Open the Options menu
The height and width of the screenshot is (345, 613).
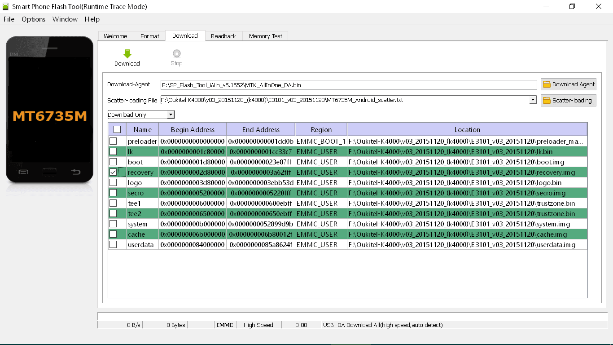[x=33, y=19]
